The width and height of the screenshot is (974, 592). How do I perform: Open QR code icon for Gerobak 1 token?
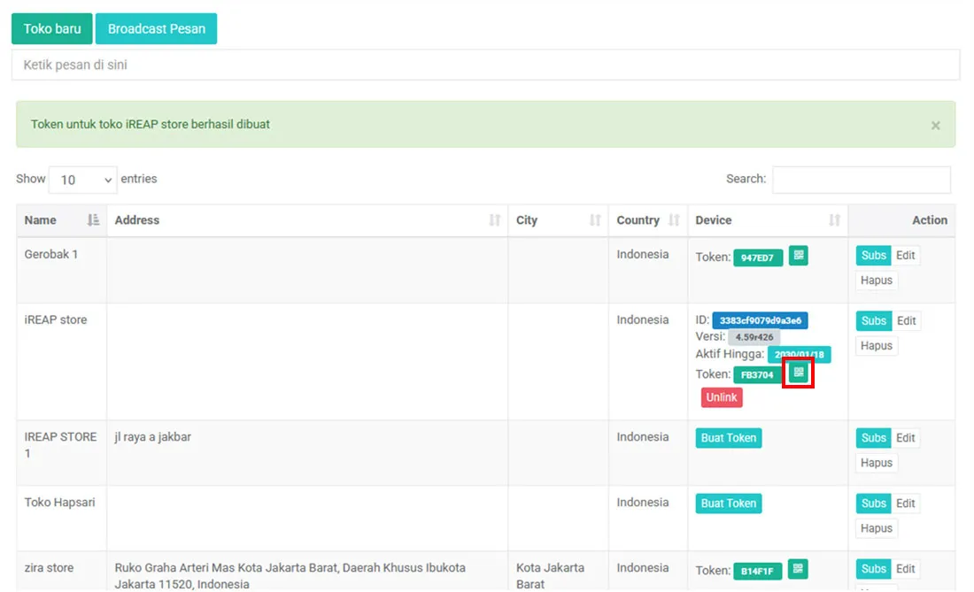798,255
